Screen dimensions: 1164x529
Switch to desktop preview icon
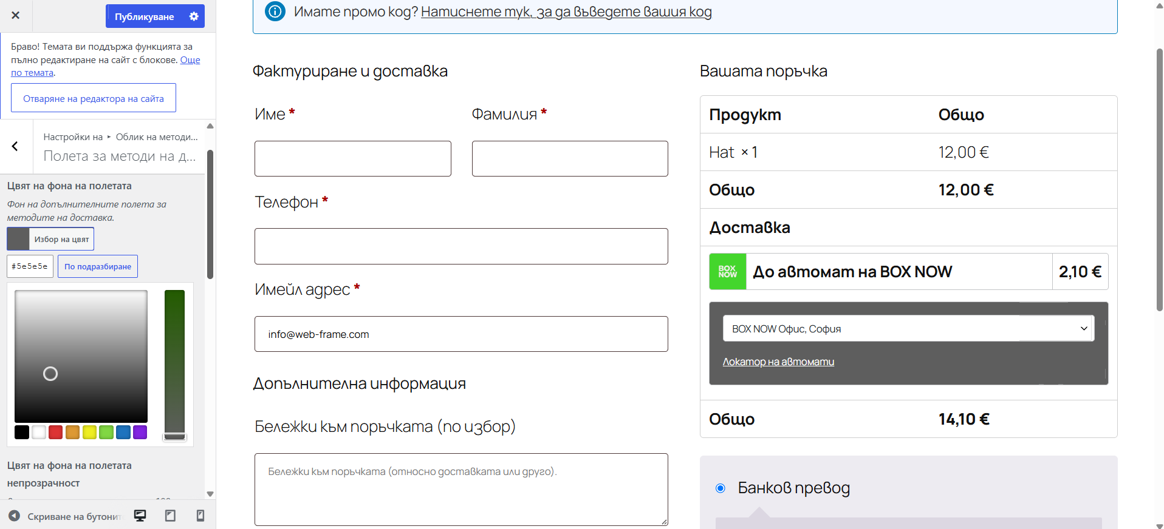[140, 516]
